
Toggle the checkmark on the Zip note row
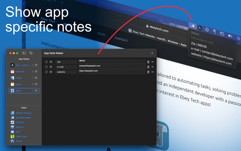click(46, 61)
